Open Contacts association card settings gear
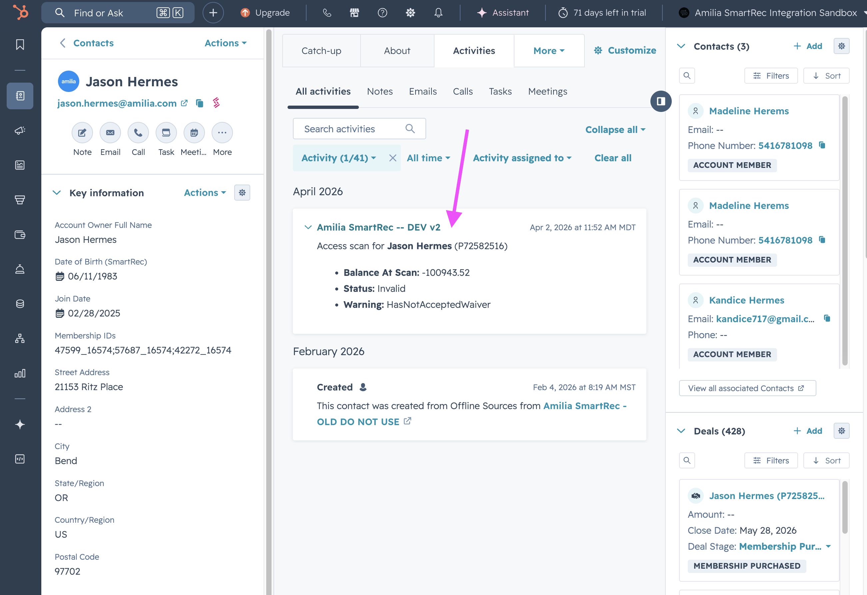This screenshot has width=867, height=595. pyautogui.click(x=841, y=46)
